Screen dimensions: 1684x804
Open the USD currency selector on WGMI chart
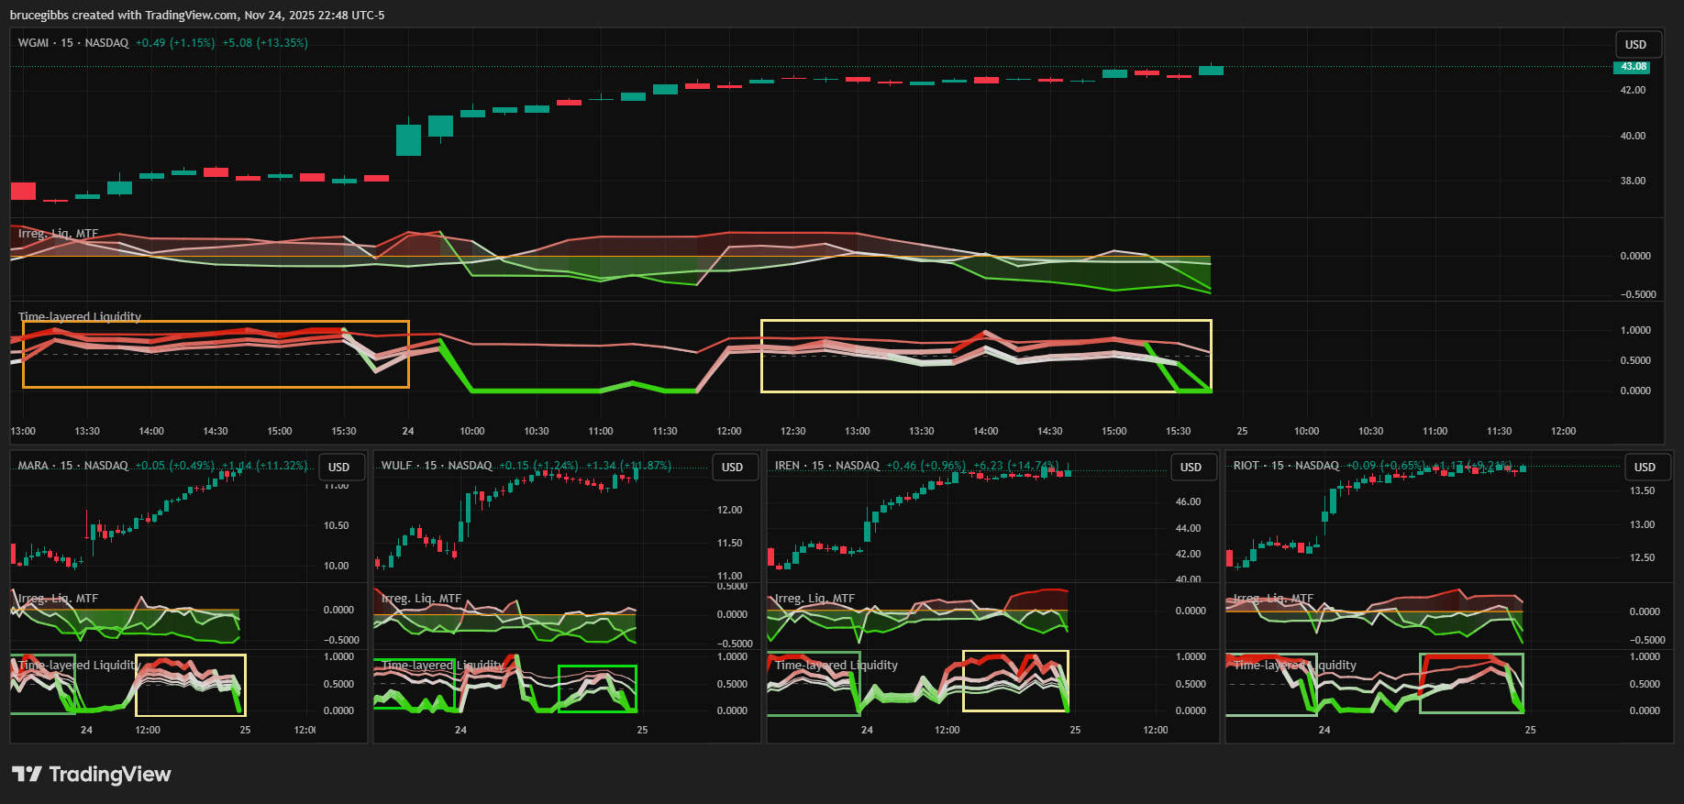click(1635, 45)
